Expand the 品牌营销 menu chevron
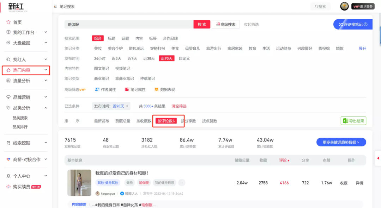Viewport: 381px width, 208px height. (x=46, y=97)
